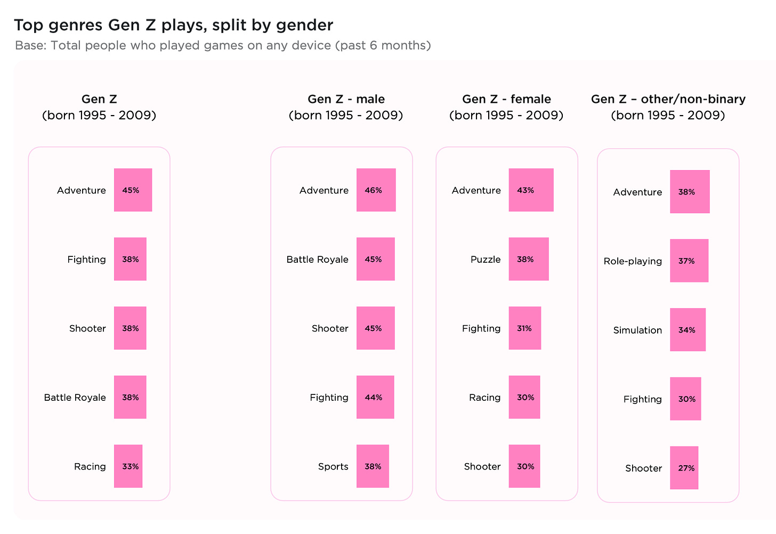Click Battle Royale label in the male column
This screenshot has width=776, height=534.
(x=317, y=260)
